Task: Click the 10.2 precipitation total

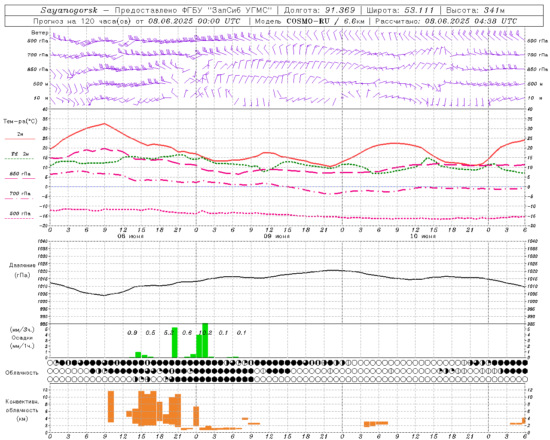Action: tap(205, 333)
